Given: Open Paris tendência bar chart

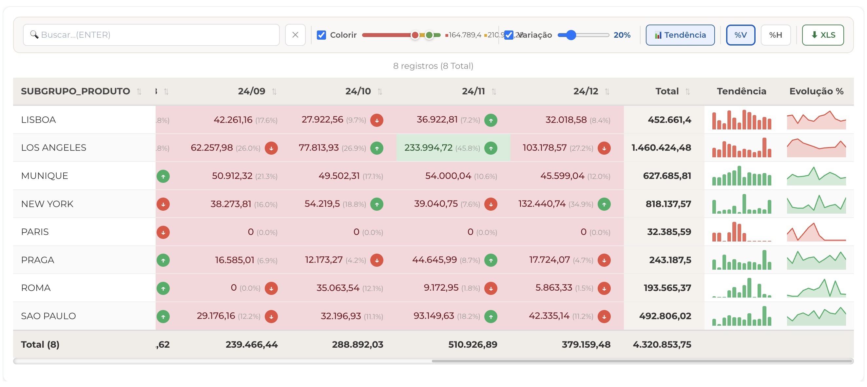Looking at the screenshot, I should (742, 232).
